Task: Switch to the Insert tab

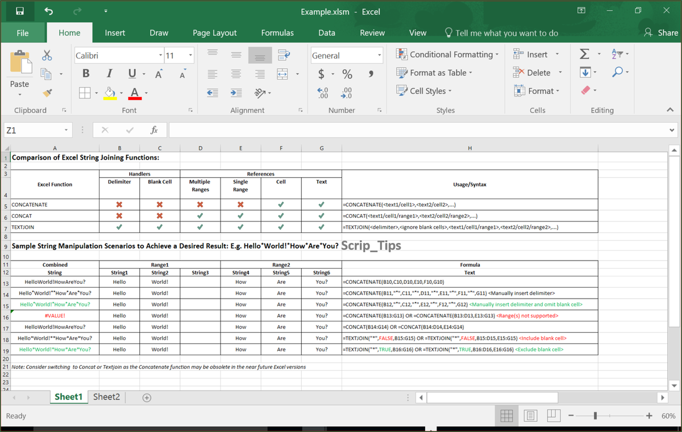Action: coord(115,33)
